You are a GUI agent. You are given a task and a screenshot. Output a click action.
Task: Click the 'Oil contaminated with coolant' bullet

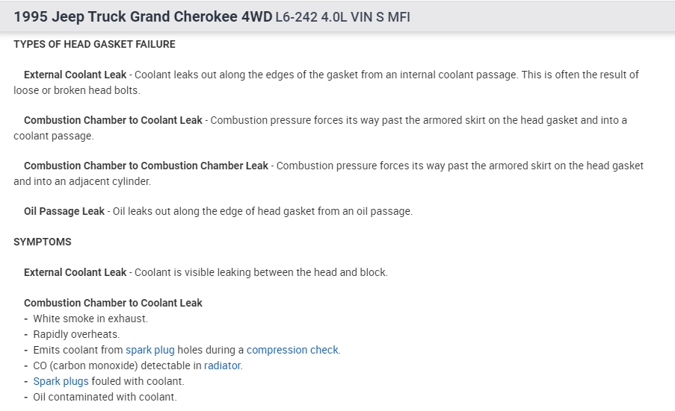tap(105, 397)
